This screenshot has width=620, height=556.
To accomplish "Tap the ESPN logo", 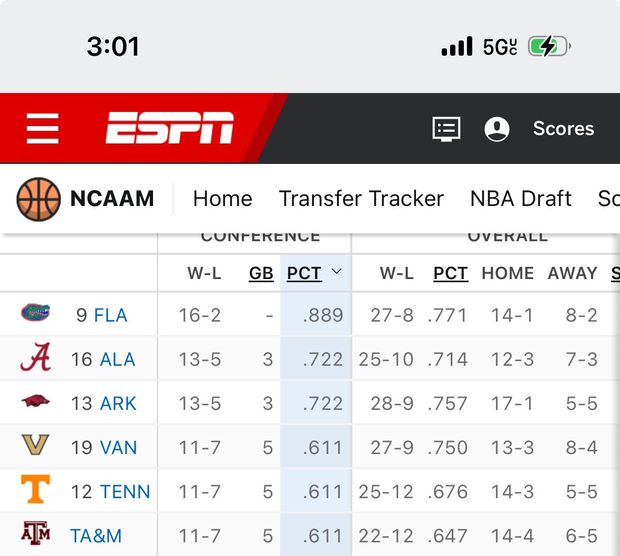I will [170, 128].
